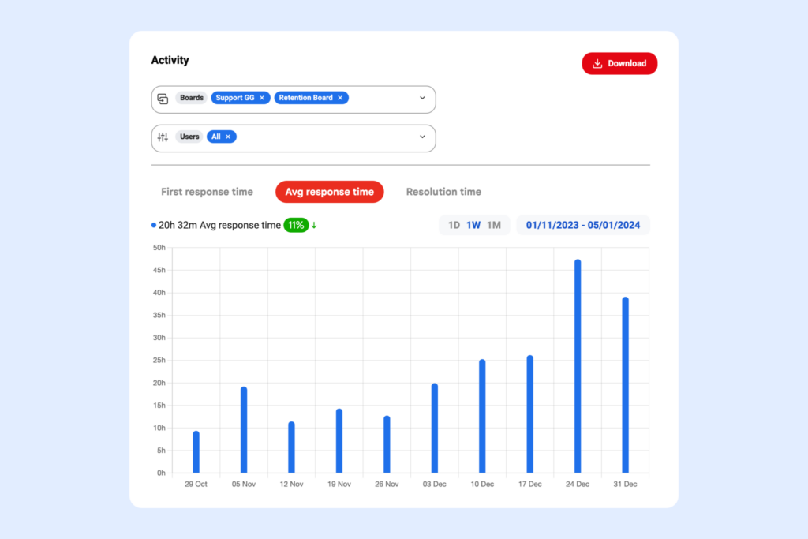Expand the Boards filter dropdown chevron
Image resolution: width=808 pixels, height=539 pixels.
[x=423, y=98]
